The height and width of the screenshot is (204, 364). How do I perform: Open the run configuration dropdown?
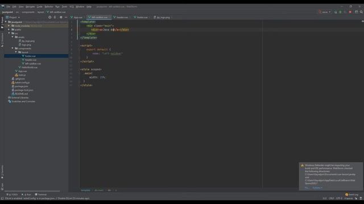(325, 12)
